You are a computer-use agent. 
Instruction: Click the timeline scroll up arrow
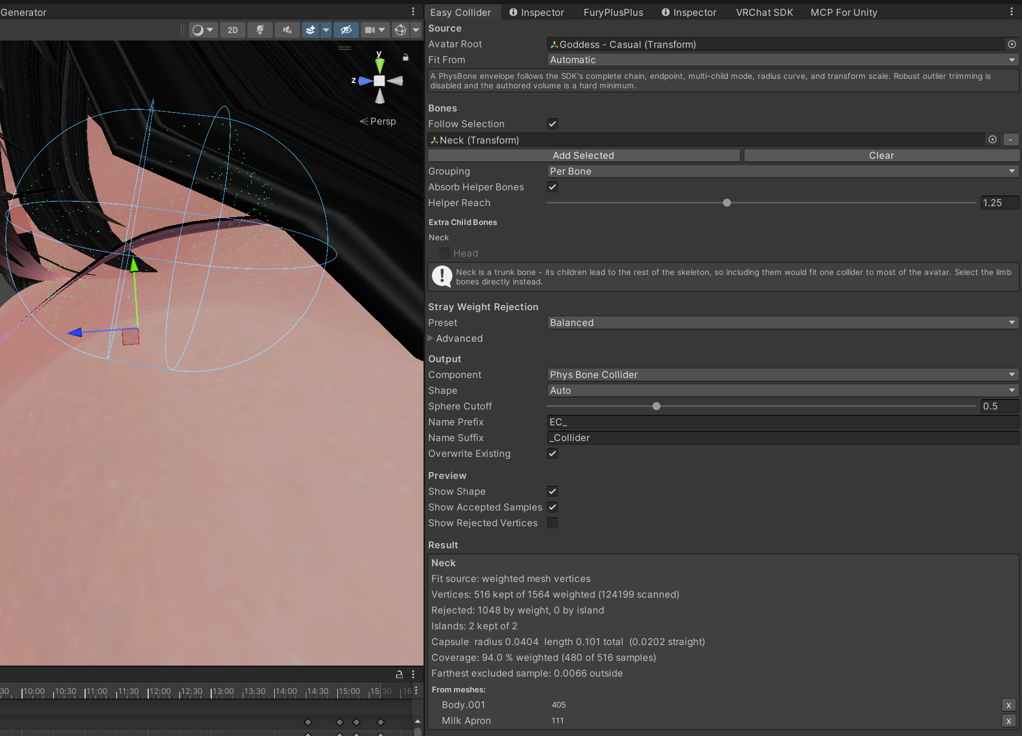[417, 721]
